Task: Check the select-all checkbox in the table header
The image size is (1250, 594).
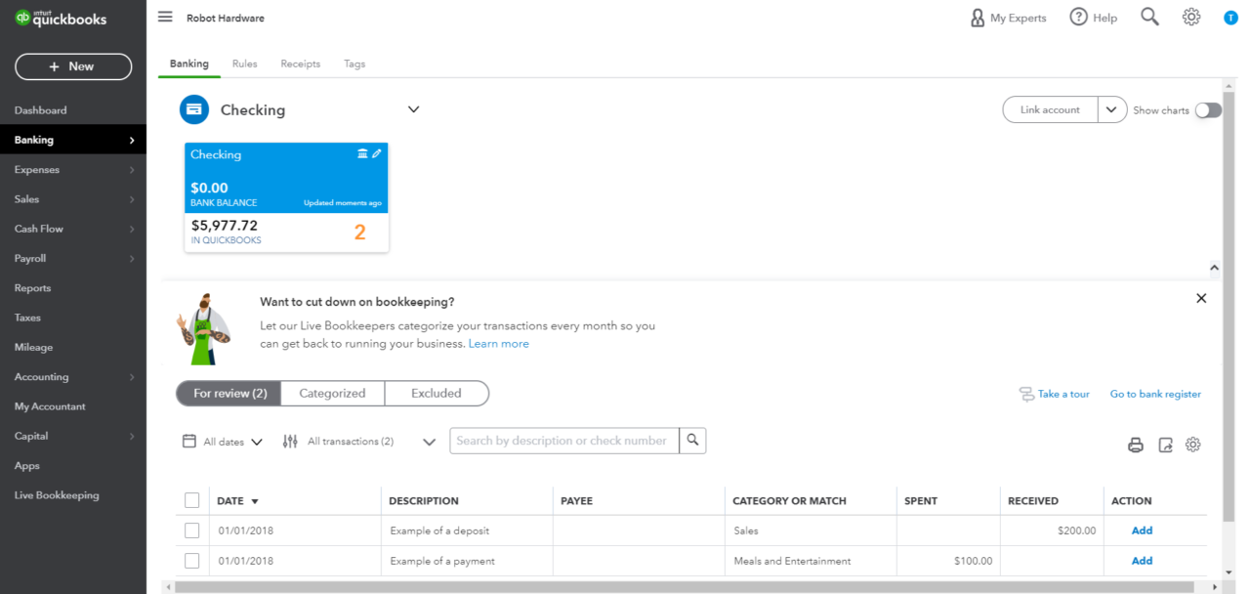Action: [x=192, y=499]
